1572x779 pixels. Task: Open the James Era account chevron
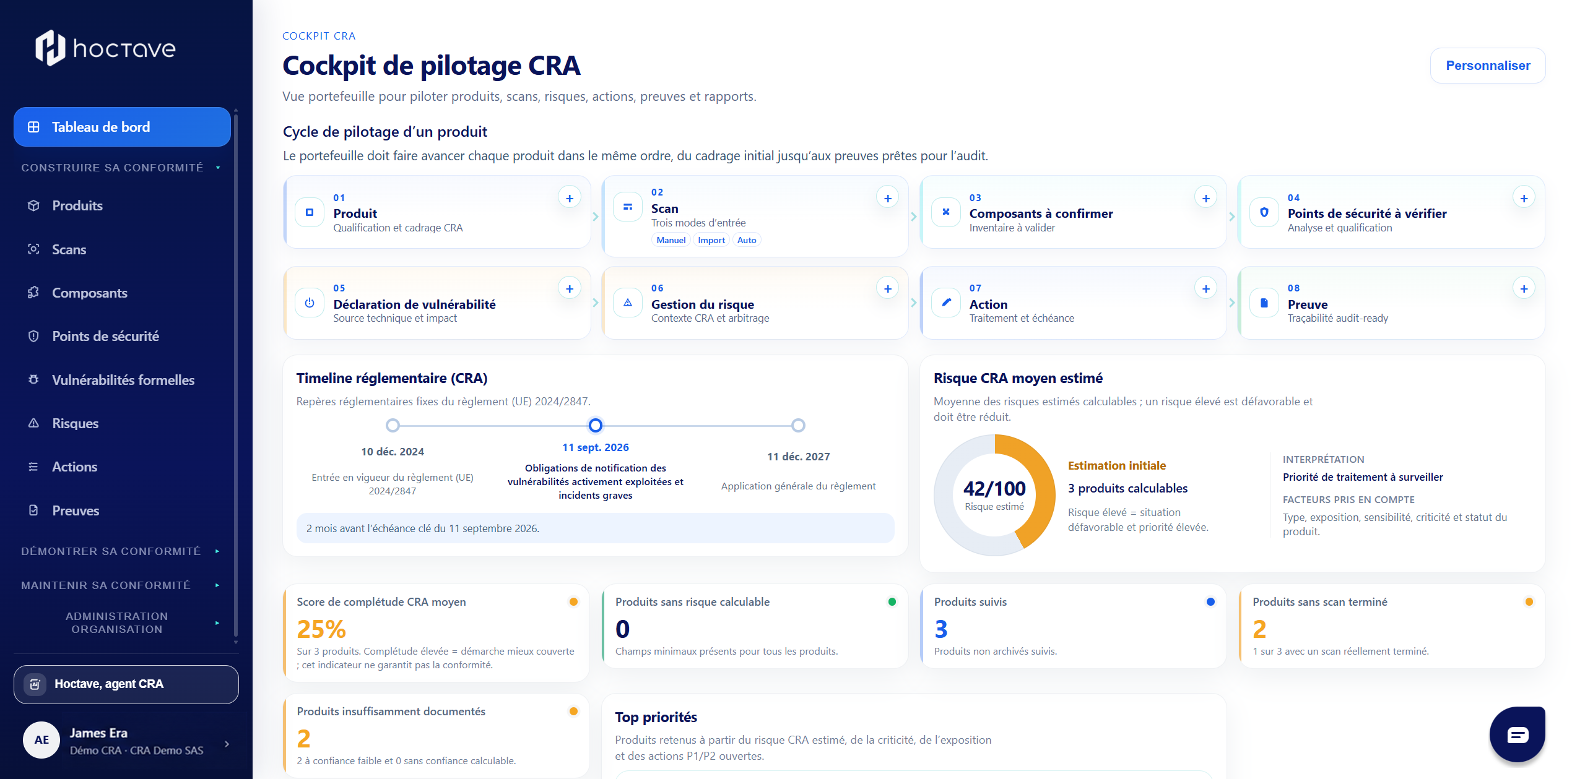click(x=227, y=744)
